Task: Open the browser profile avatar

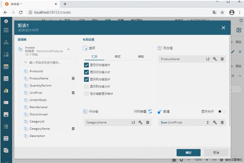Action: pyautogui.click(x=232, y=13)
